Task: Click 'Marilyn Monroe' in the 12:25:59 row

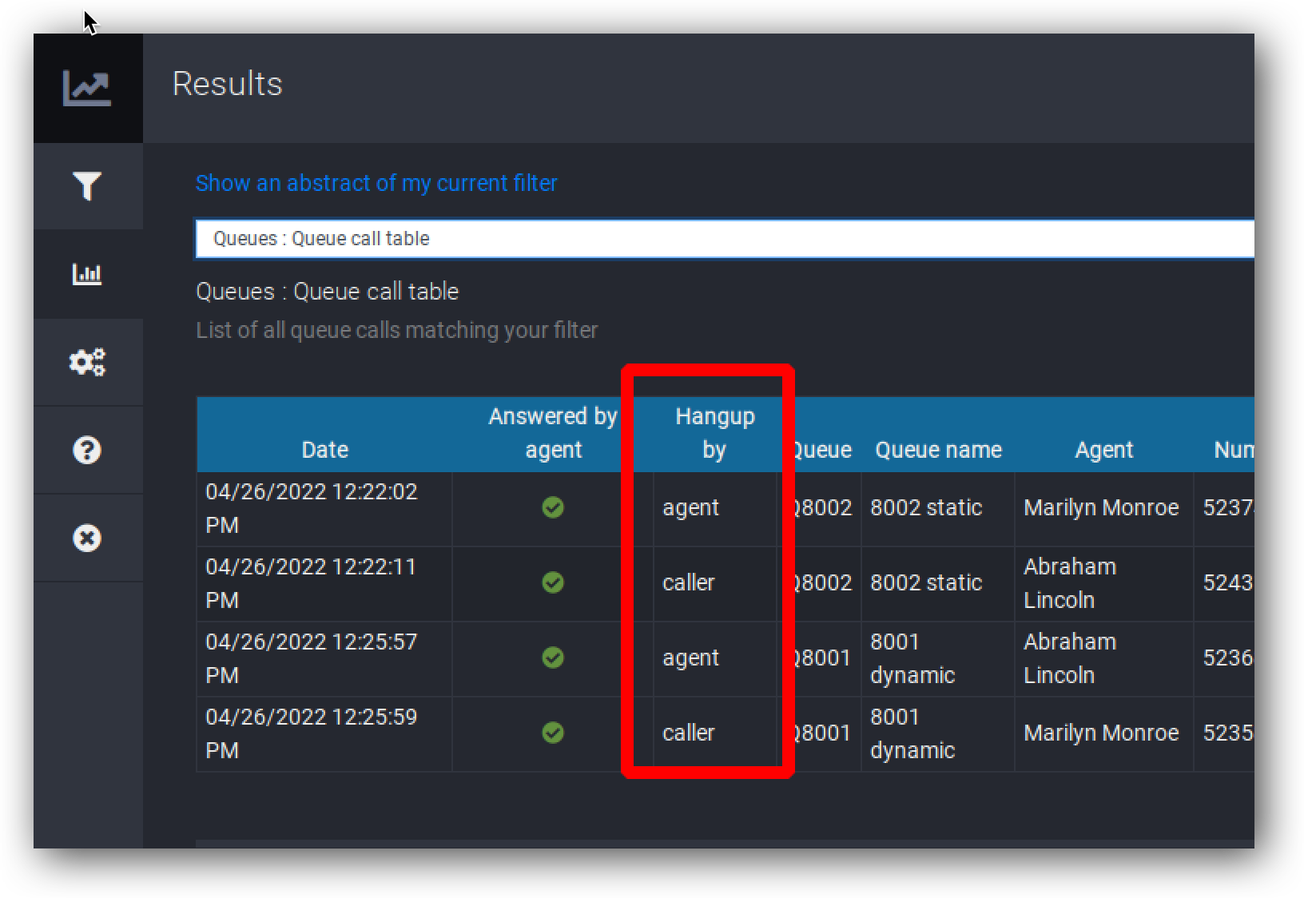Action: (1101, 733)
